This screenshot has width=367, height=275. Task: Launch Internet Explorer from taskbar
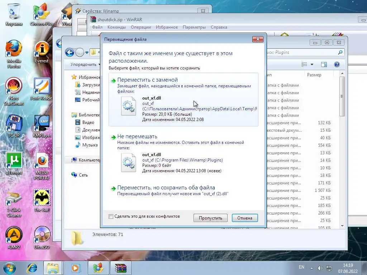click(x=32, y=268)
